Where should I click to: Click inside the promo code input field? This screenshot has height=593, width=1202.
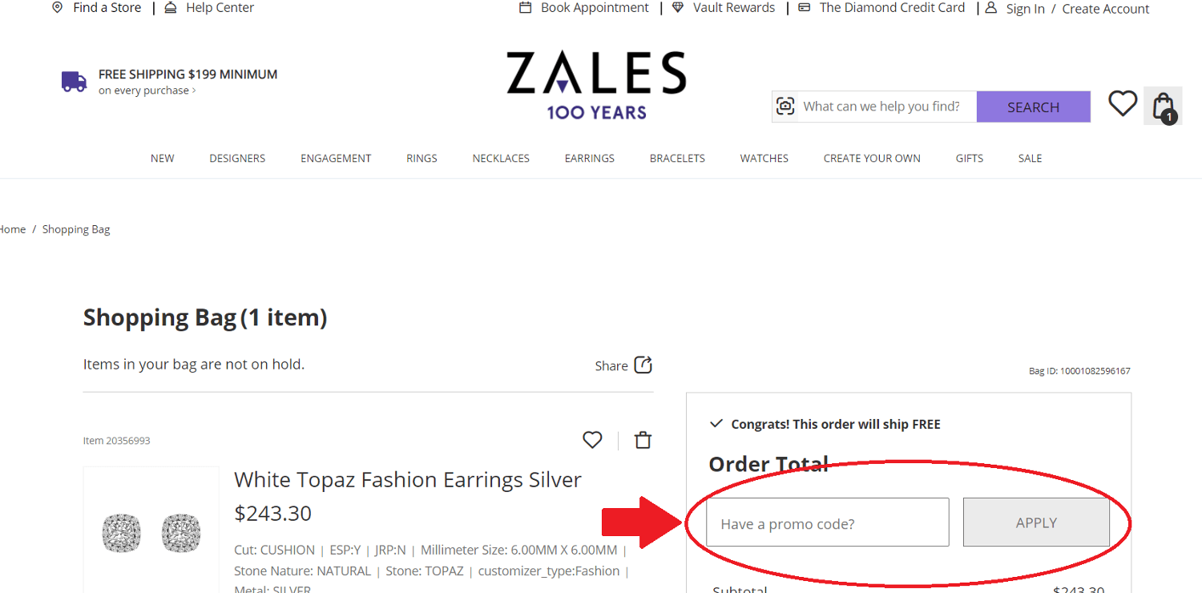pos(827,522)
